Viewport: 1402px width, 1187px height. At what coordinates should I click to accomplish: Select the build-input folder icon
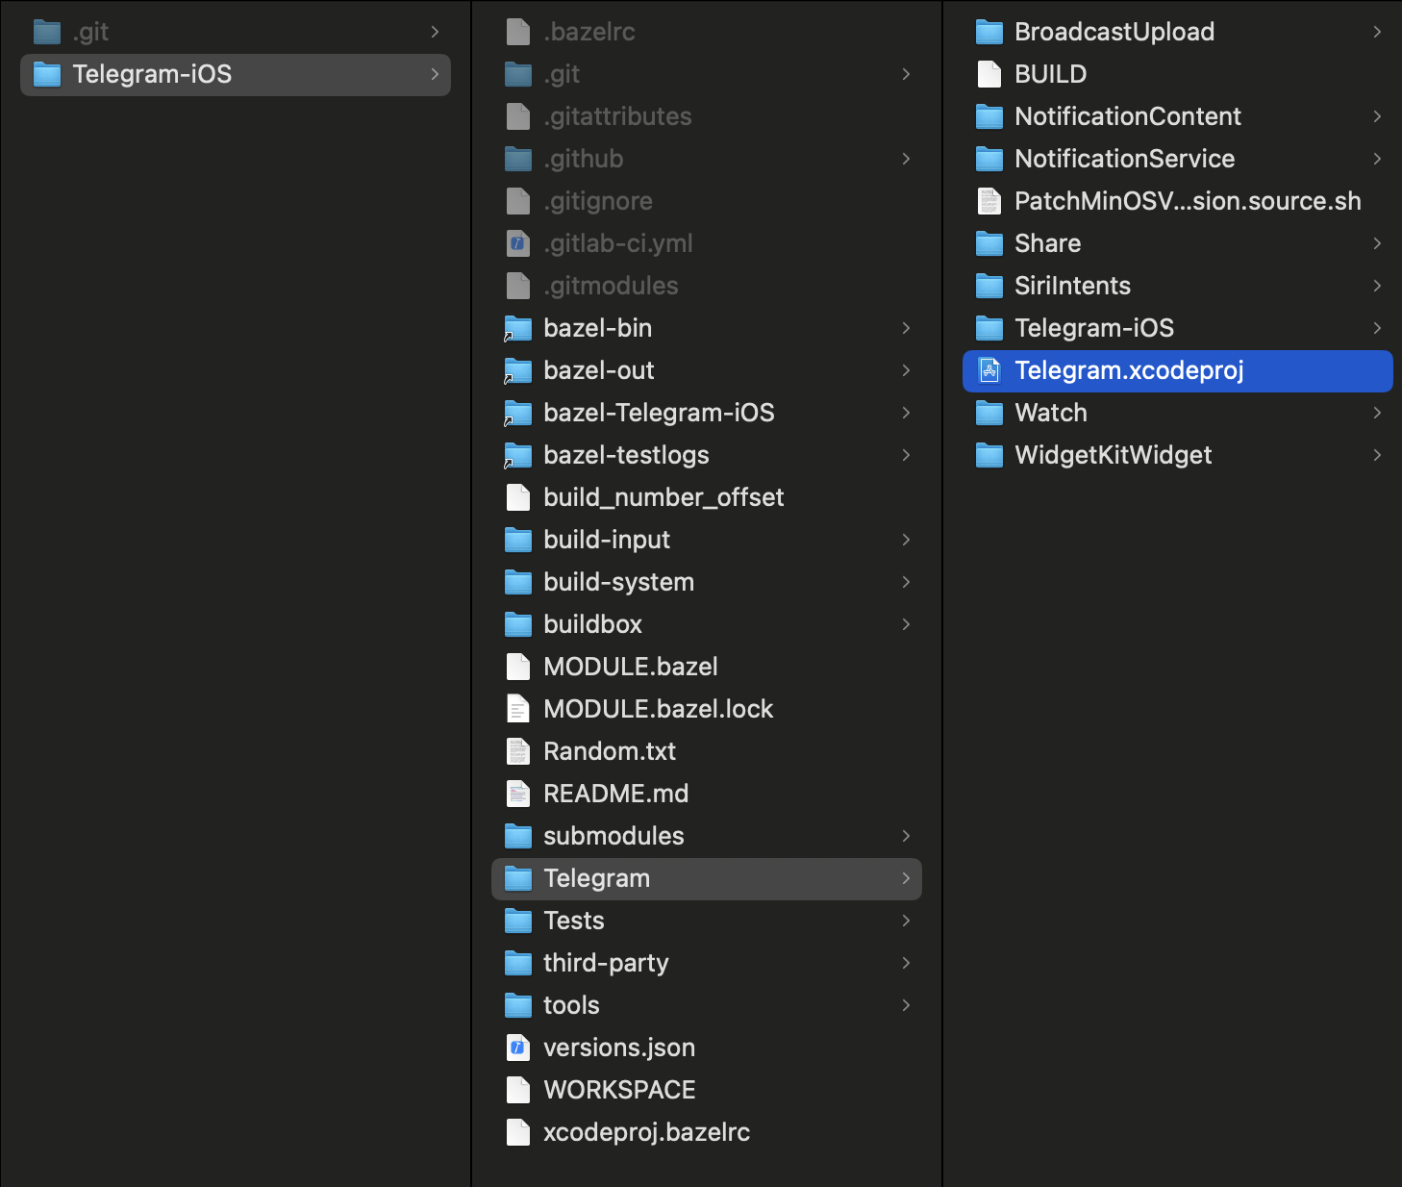(518, 540)
